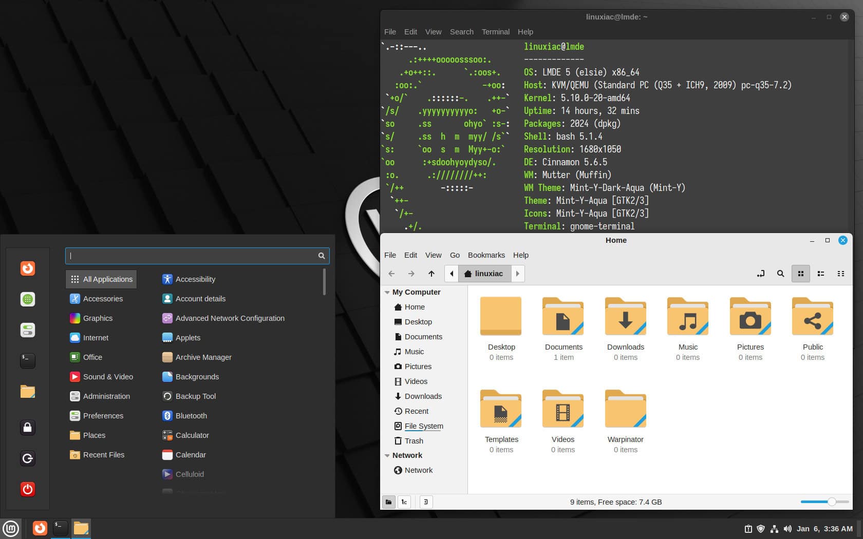Lock the screen via the sidebar padlock icon
863x539 pixels.
27,428
